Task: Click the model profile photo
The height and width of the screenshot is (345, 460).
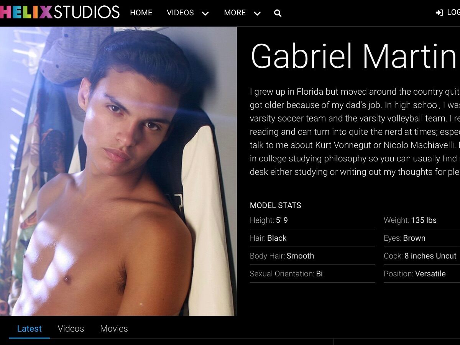Action: [x=118, y=171]
